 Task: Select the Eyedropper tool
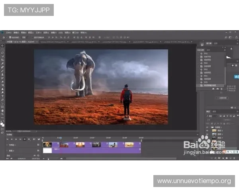point(2,63)
